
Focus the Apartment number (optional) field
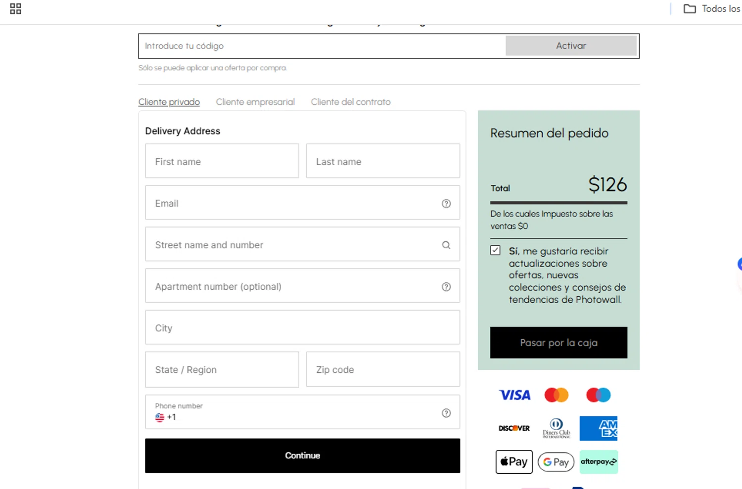coord(302,286)
